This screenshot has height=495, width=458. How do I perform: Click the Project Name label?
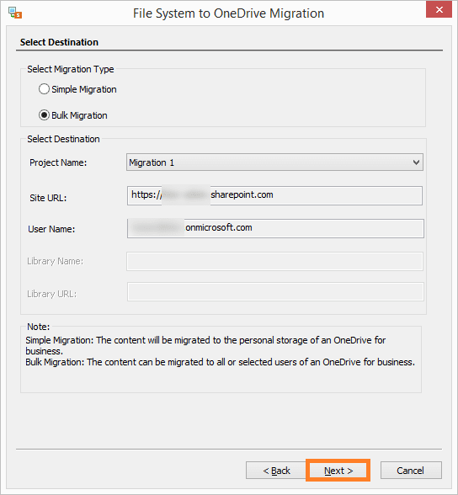point(58,162)
